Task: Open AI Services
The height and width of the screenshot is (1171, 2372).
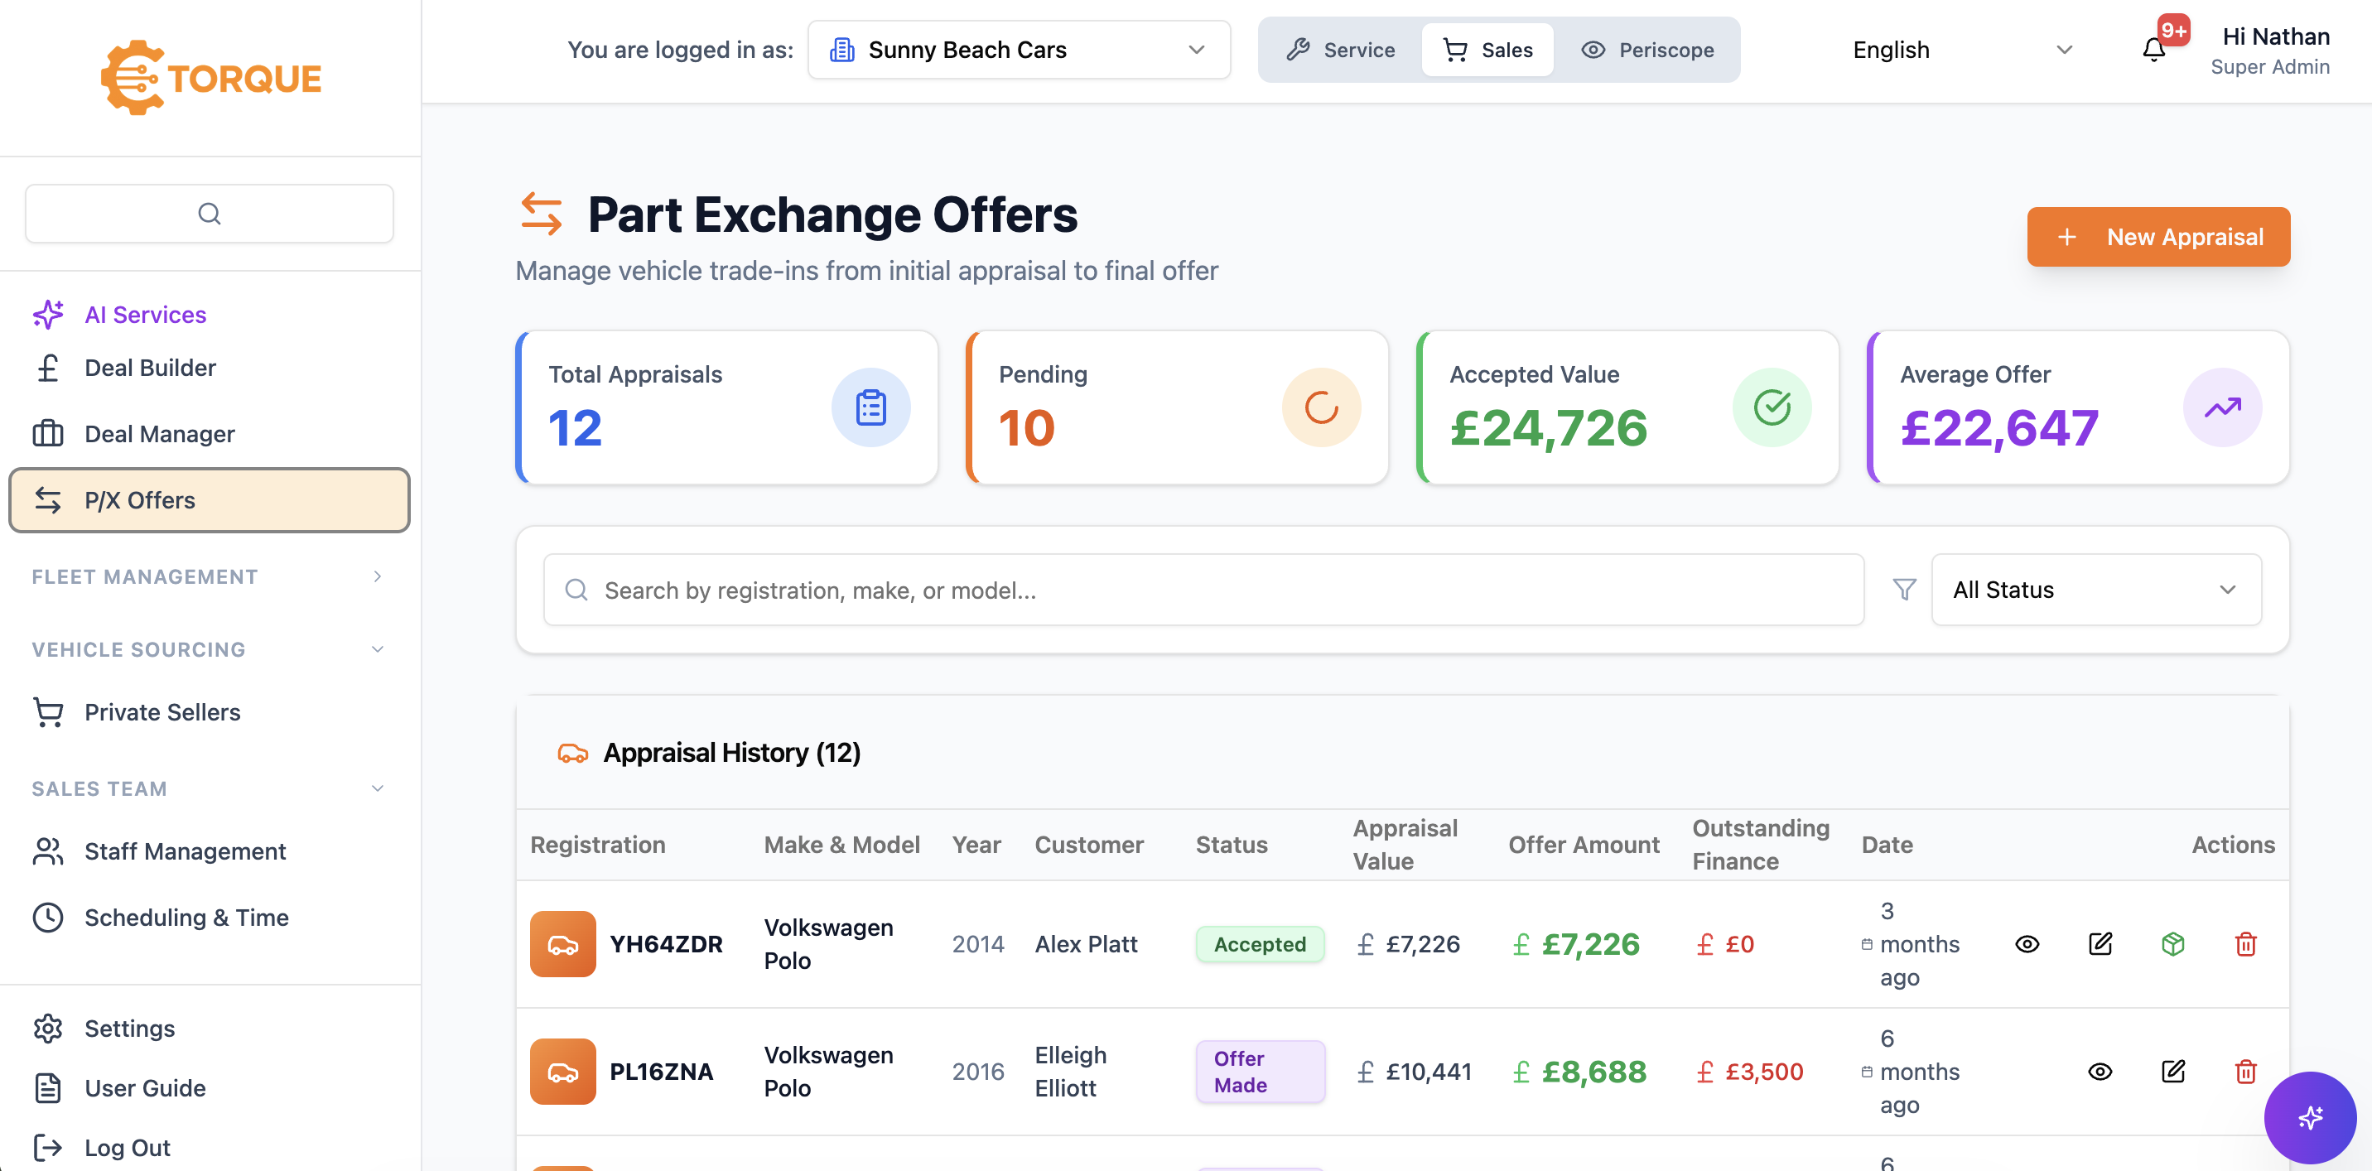Action: coord(209,315)
